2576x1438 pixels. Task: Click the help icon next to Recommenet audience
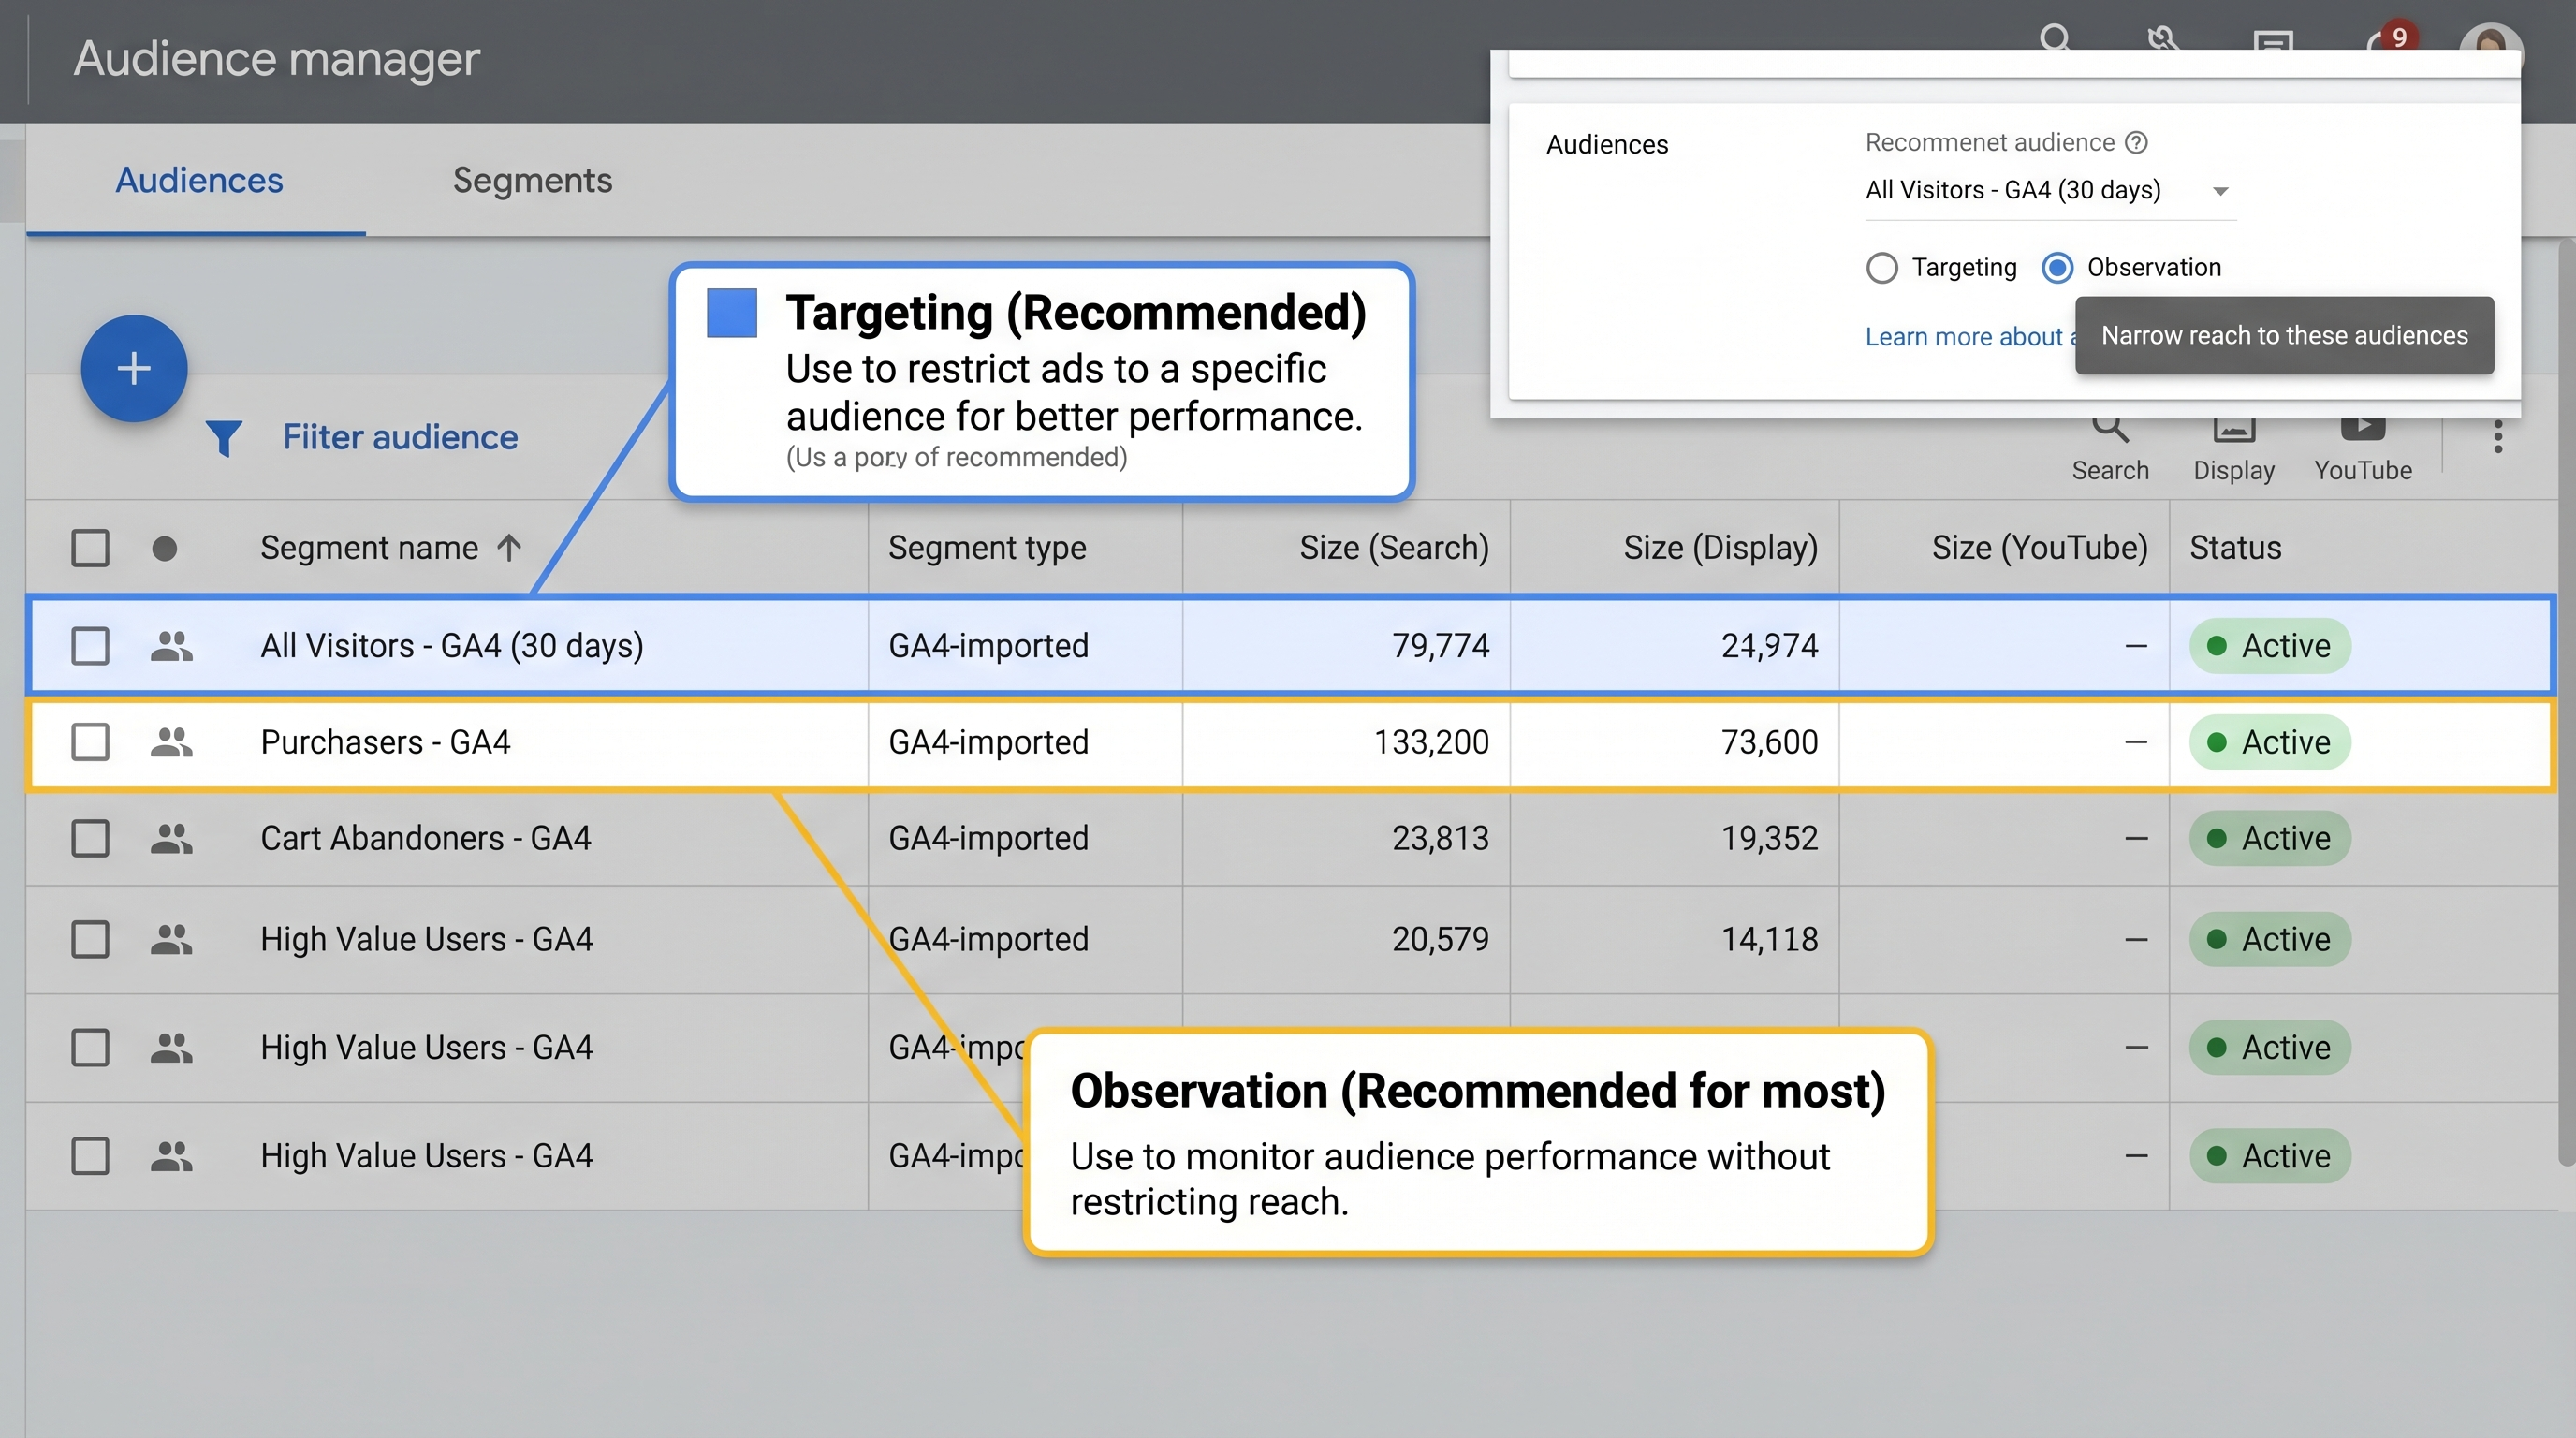coord(2136,142)
